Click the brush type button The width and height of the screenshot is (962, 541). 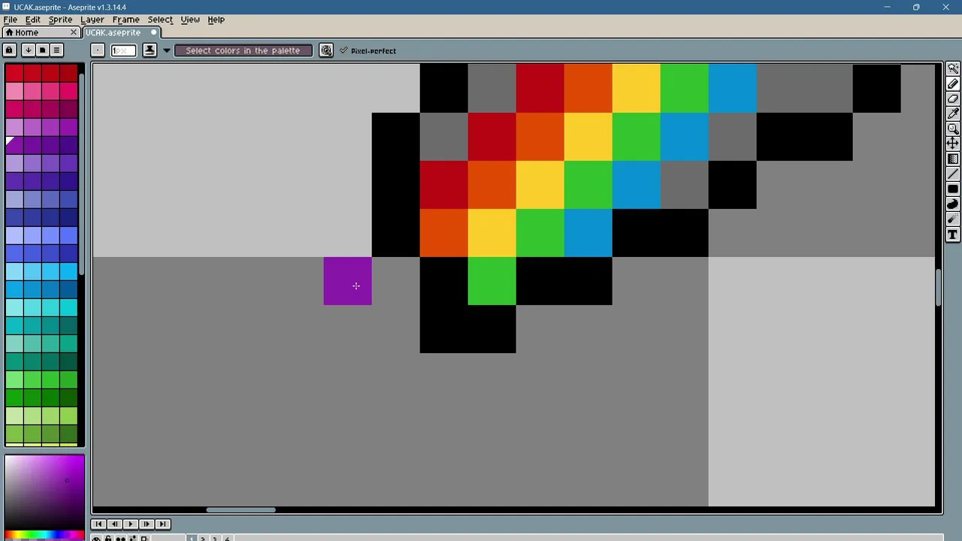(x=98, y=50)
